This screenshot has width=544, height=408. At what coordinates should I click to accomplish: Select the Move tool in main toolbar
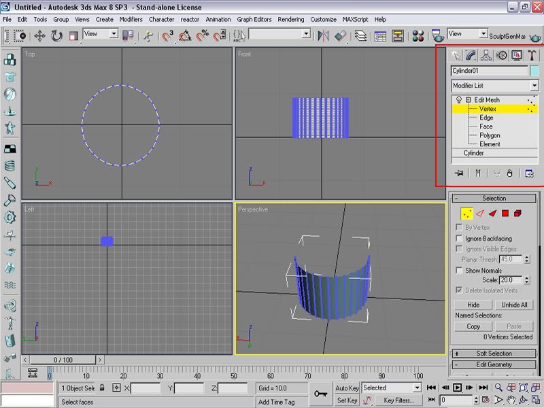tap(39, 36)
